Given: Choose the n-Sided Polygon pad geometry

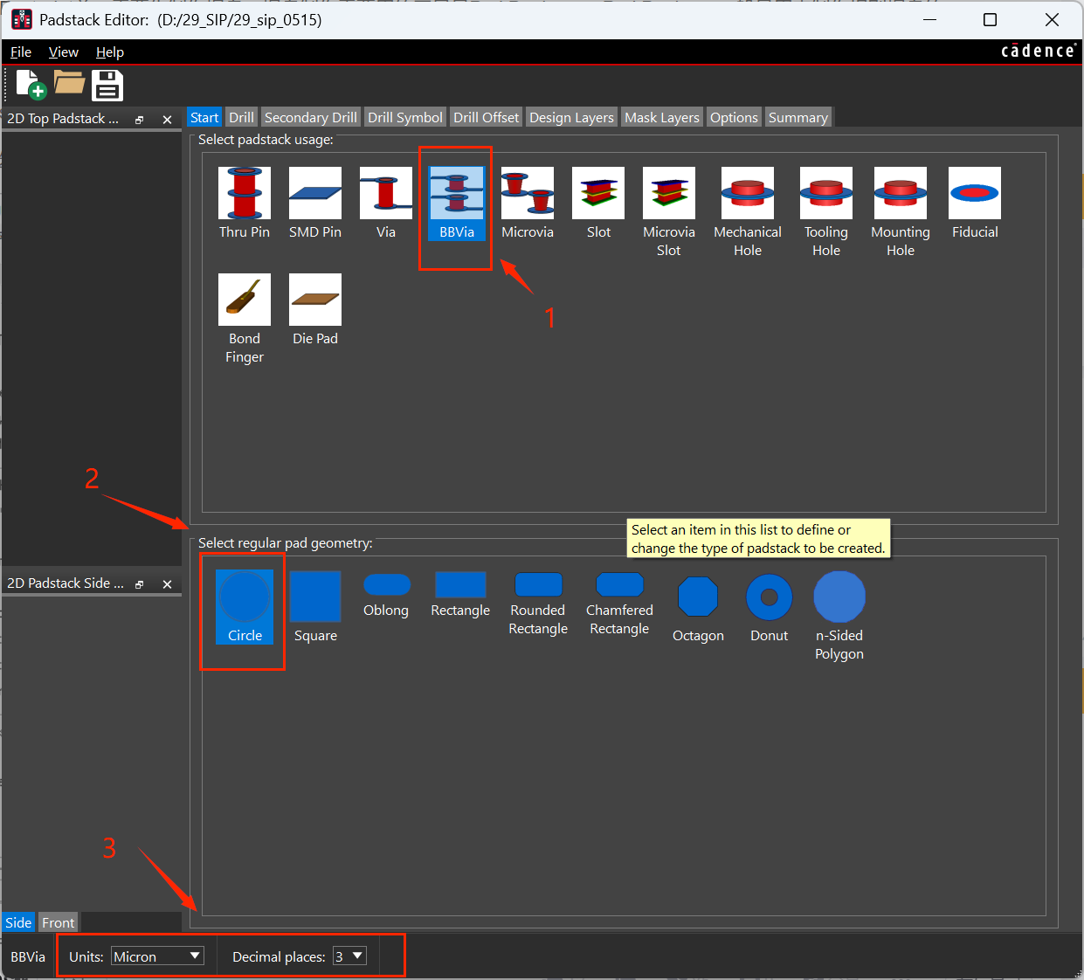Looking at the screenshot, I should click(x=839, y=617).
